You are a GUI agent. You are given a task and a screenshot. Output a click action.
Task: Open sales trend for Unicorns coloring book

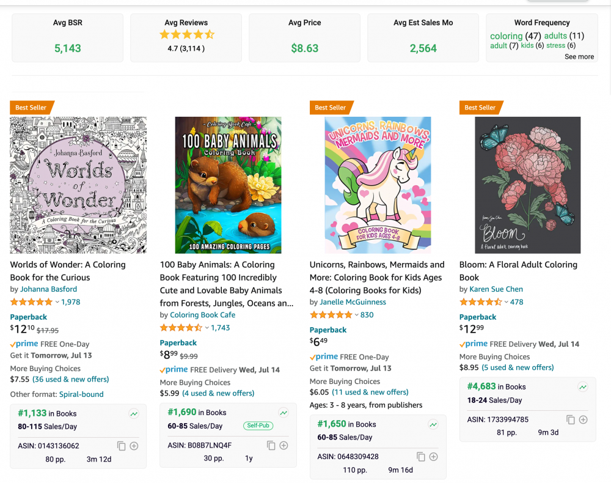click(x=433, y=424)
